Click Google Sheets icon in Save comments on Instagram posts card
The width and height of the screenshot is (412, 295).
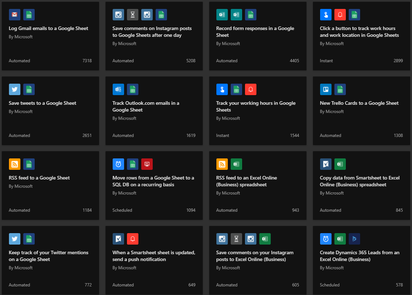pyautogui.click(x=161, y=15)
